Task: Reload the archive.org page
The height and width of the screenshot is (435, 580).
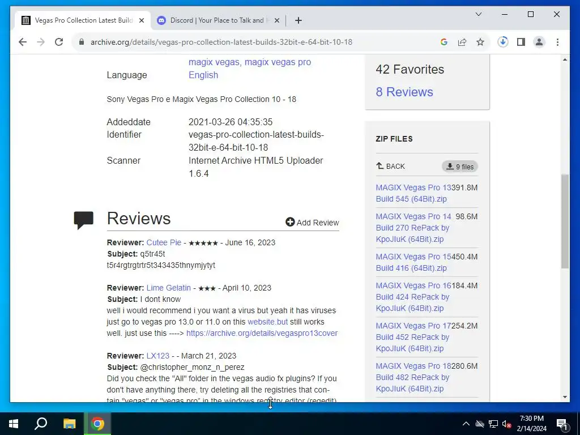Action: tap(59, 42)
